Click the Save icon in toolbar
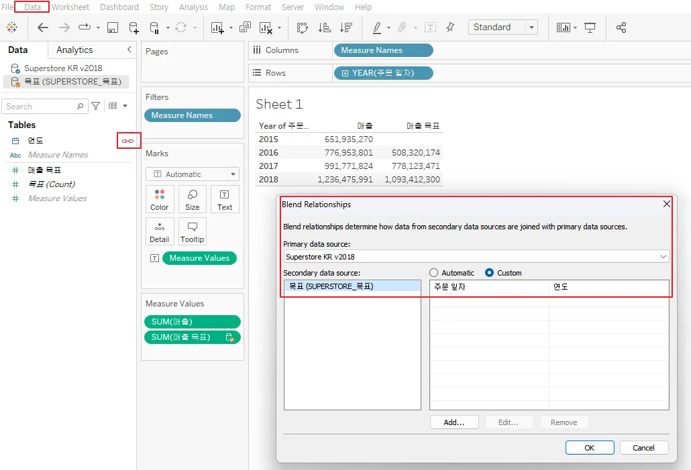 113,27
